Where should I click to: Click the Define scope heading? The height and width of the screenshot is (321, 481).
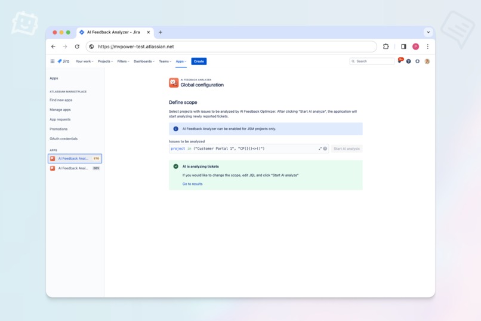click(183, 103)
